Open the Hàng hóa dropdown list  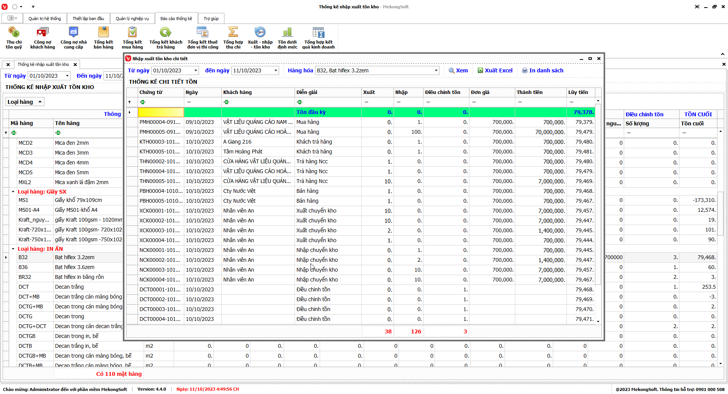pyautogui.click(x=436, y=70)
